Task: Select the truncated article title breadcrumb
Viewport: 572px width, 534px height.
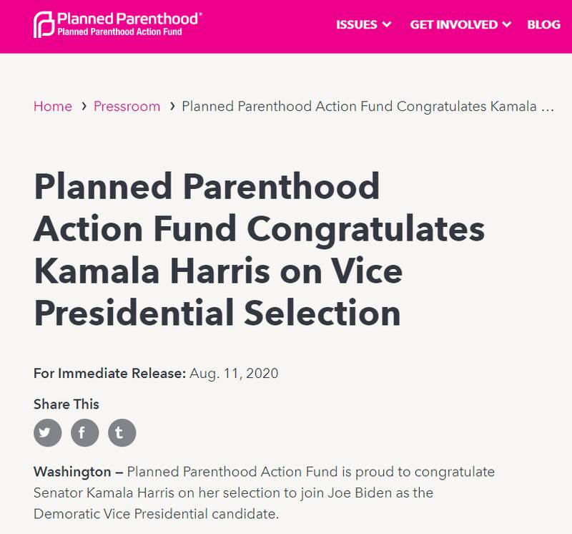Action: [x=368, y=107]
